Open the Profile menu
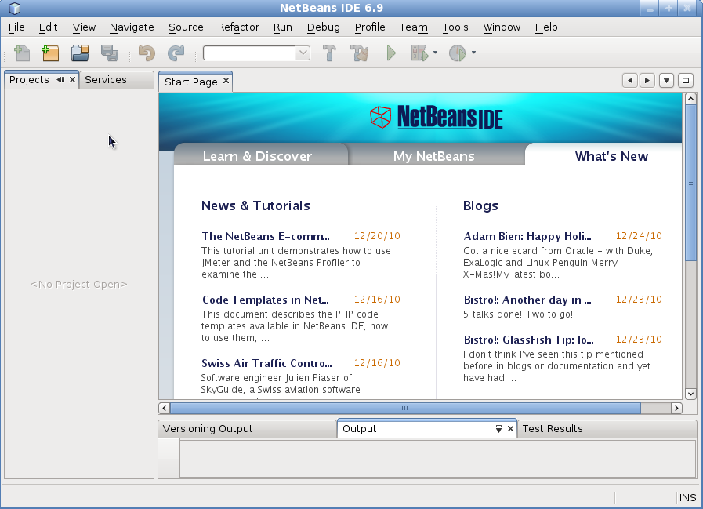The image size is (703, 509). pos(370,27)
